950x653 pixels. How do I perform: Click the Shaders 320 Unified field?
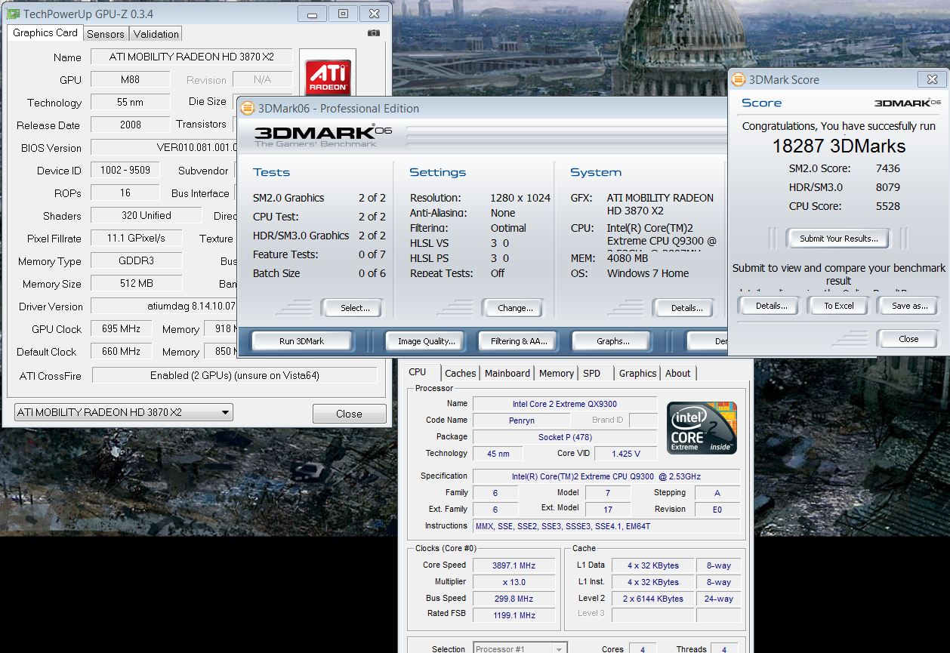point(146,215)
